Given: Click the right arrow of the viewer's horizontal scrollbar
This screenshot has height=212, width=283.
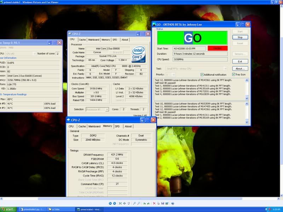Looking at the screenshot, I should tap(278, 199).
